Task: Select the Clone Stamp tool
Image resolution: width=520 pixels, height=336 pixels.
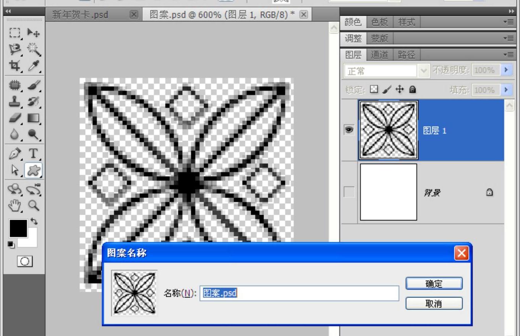Action: click(15, 102)
